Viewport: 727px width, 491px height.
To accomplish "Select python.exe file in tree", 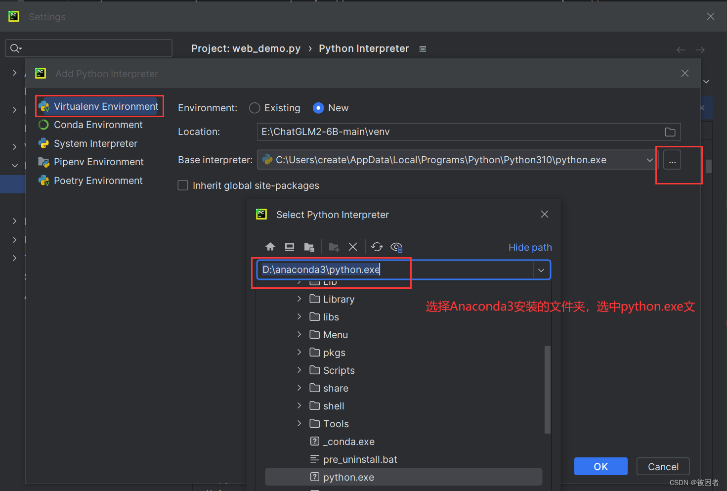I will pyautogui.click(x=403, y=477).
